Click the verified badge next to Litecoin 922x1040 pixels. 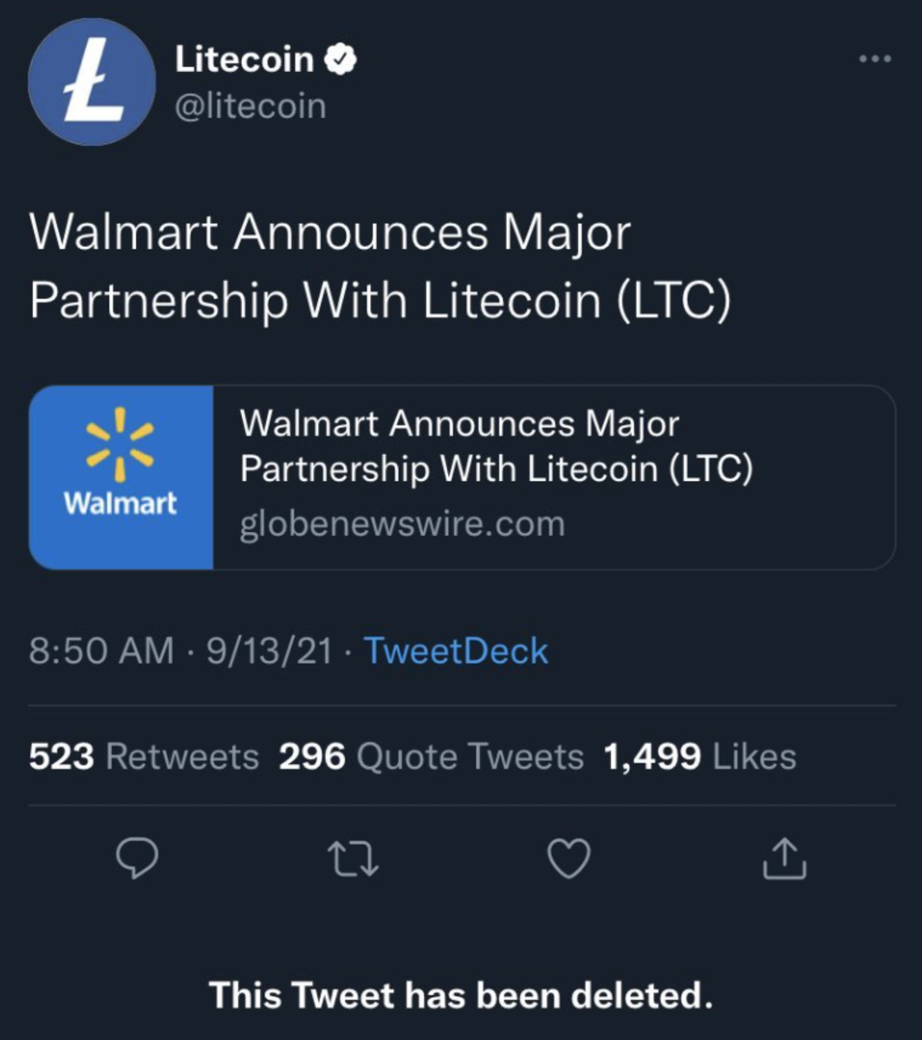coord(341,60)
